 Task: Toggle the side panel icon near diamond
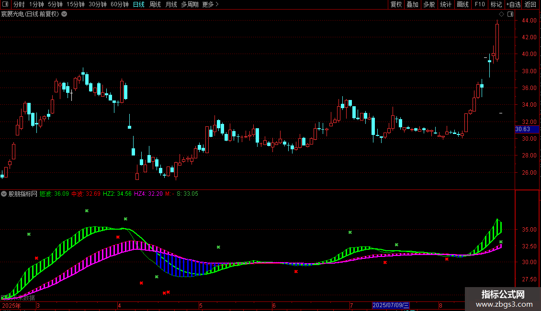point(510,14)
